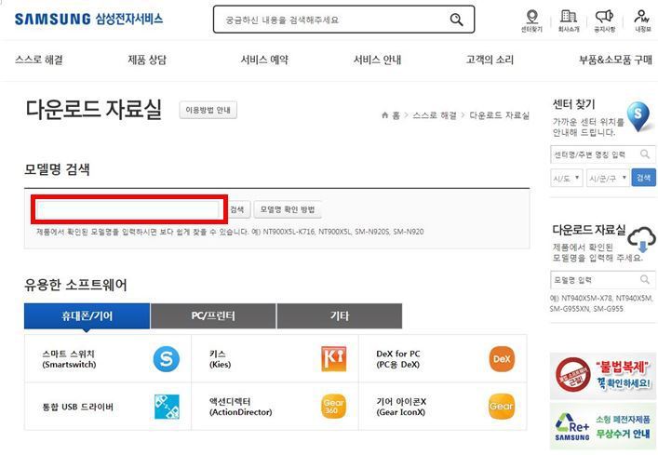Open the 공지사항 megaphone icon

pyautogui.click(x=604, y=17)
